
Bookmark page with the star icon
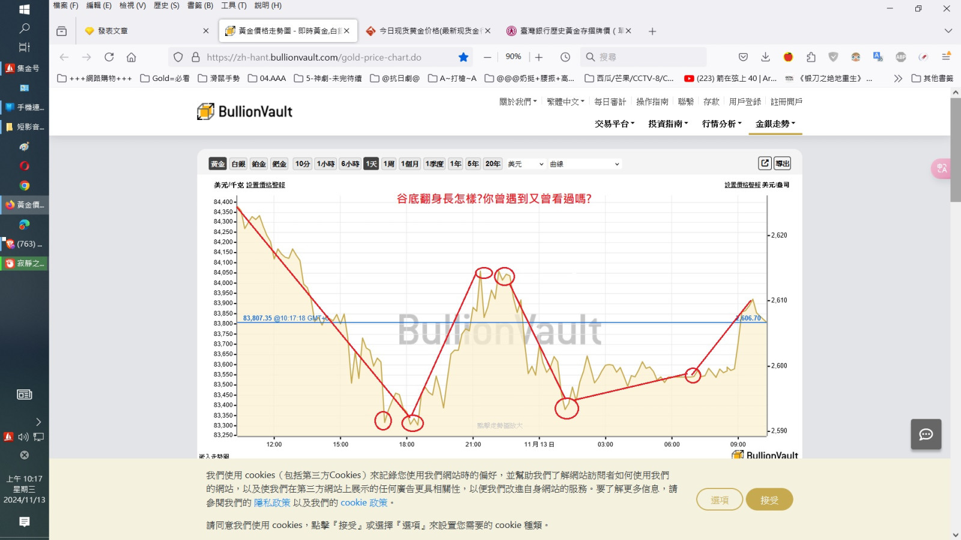463,57
